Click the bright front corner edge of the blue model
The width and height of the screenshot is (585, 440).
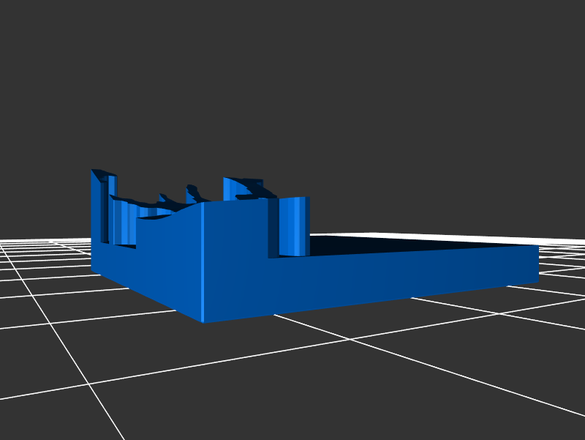[203, 264]
